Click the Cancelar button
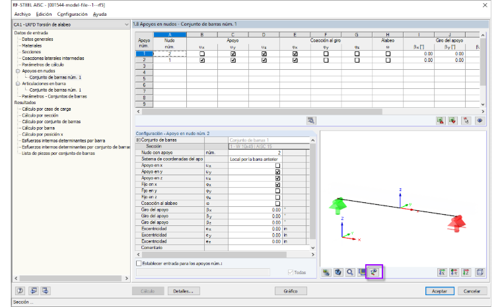Image resolution: width=502 pixels, height=307 pixels. pos(472,291)
